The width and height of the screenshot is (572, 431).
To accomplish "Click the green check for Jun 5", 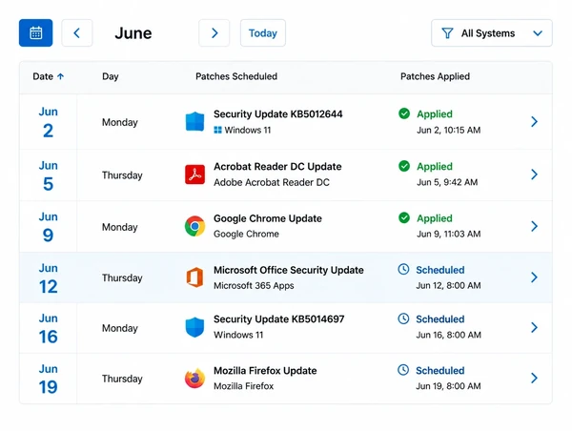I will (x=404, y=166).
